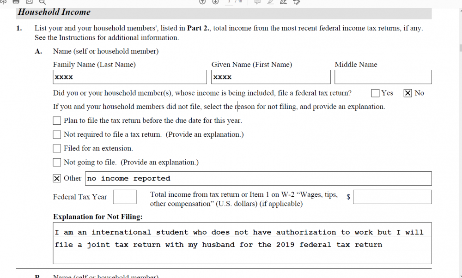
Task: Click the Explanation for Not Filing textbox
Action: [x=242, y=243]
